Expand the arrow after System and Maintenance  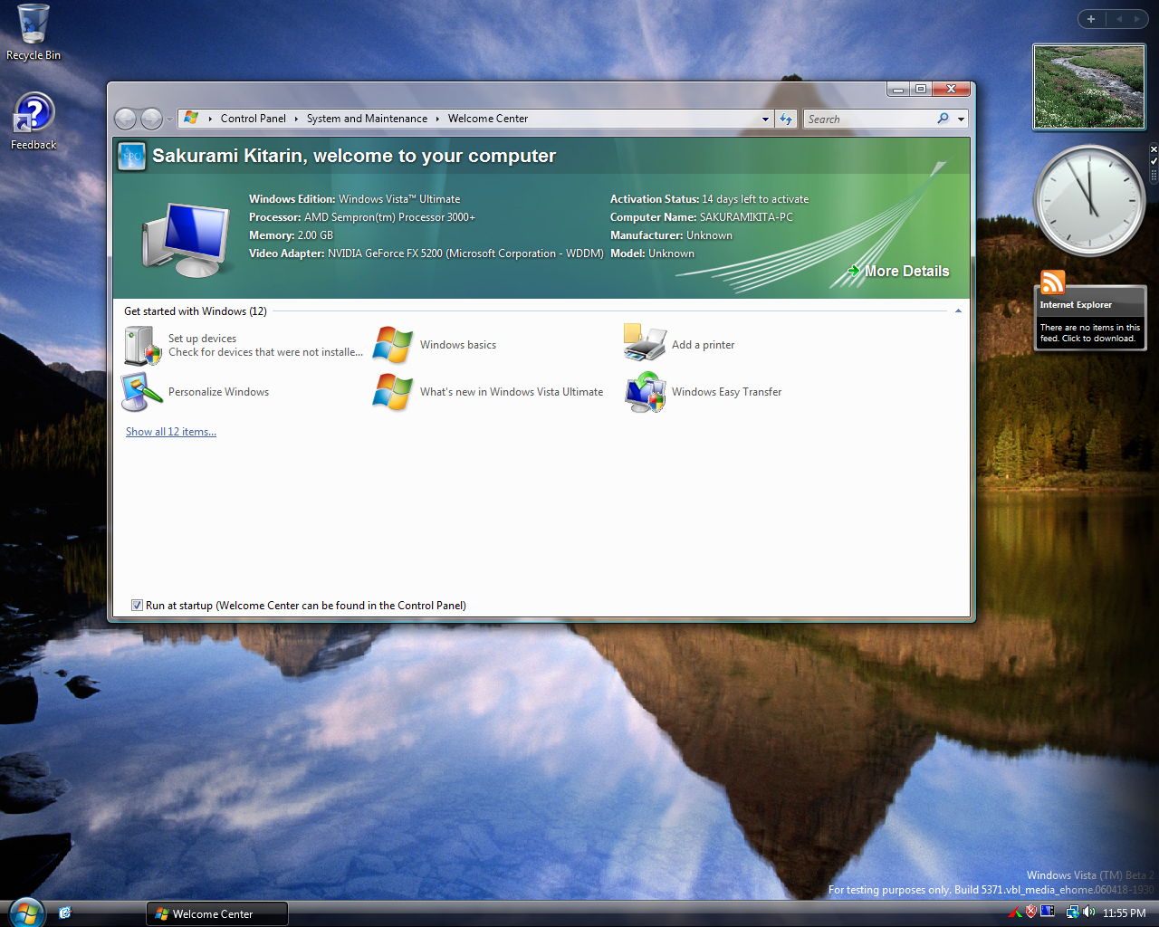tap(437, 119)
